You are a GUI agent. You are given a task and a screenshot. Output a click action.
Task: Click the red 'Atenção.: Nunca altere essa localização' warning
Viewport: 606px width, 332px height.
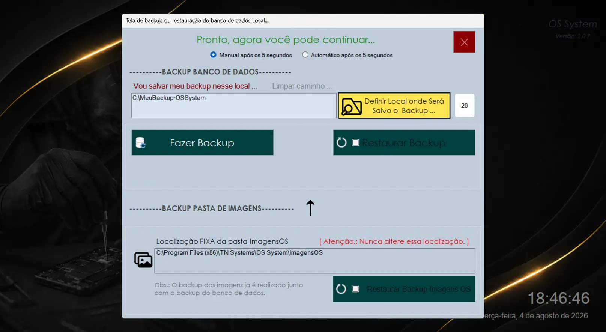pos(394,241)
